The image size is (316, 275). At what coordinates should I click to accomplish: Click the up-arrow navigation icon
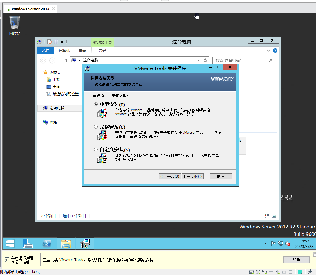tap(66, 60)
